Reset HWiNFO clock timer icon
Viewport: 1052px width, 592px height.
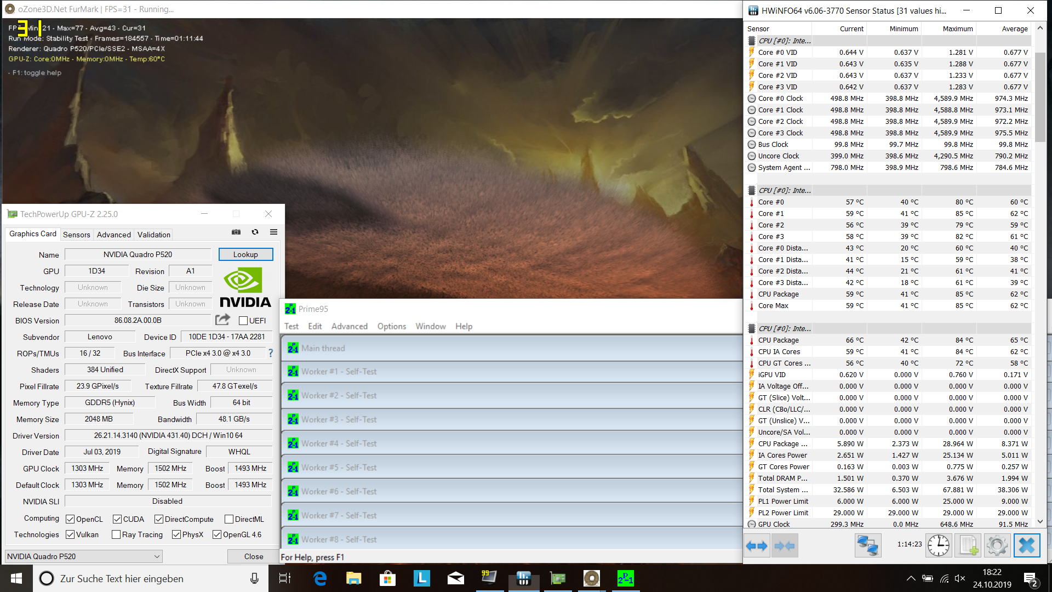(939, 546)
